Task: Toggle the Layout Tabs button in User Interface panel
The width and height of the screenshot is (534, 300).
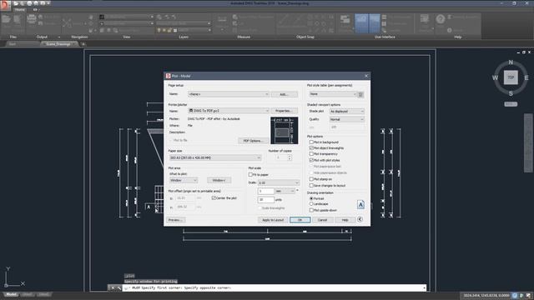Action: pyautogui.click(x=375, y=23)
